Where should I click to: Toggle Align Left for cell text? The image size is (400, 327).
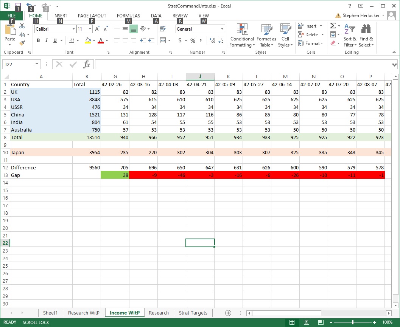[x=117, y=40]
